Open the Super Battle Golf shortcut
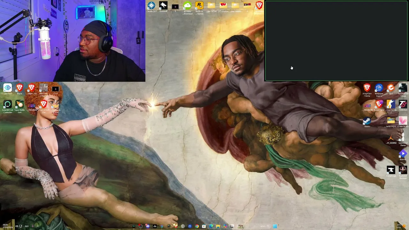409x230 pixels. [x=19, y=107]
